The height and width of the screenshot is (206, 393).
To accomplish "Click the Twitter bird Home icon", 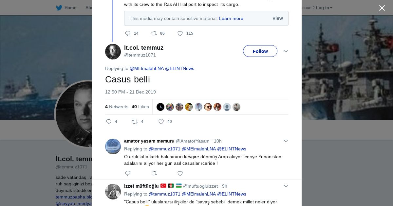I will pyautogui.click(x=59, y=8).
